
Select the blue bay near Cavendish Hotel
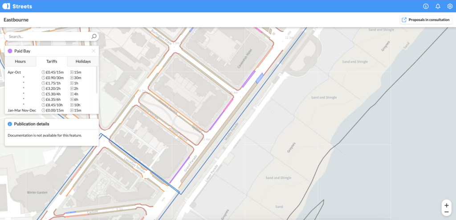(260, 78)
